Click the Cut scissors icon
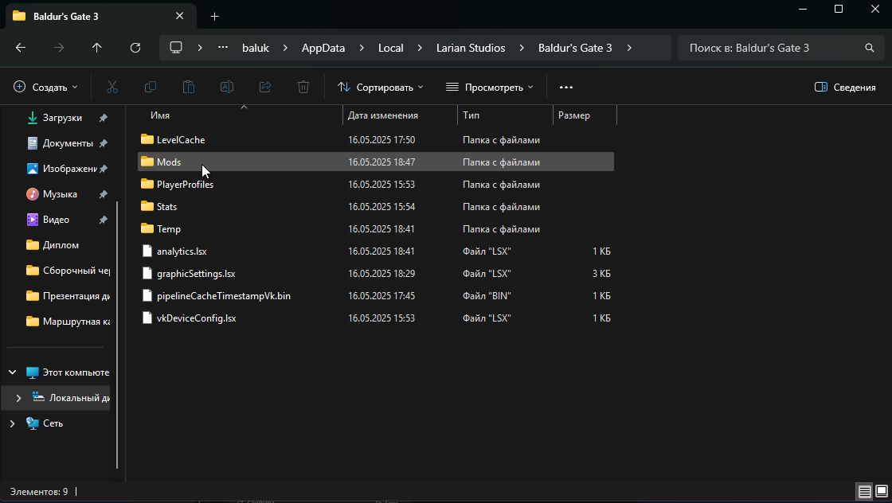This screenshot has height=503, width=892. (112, 87)
